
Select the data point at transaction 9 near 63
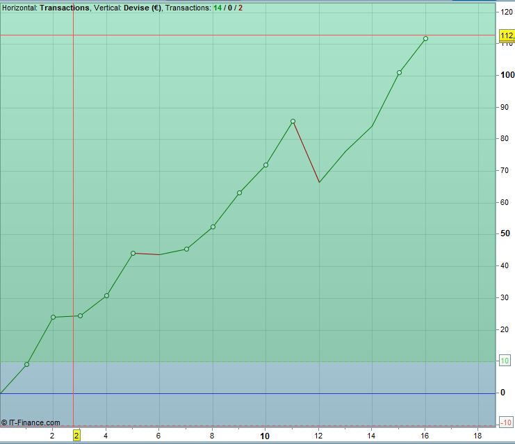(x=240, y=192)
